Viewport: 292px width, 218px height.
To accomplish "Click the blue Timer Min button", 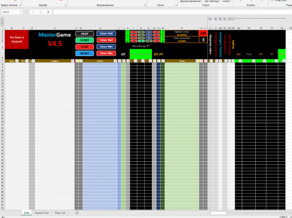I will (106, 47).
